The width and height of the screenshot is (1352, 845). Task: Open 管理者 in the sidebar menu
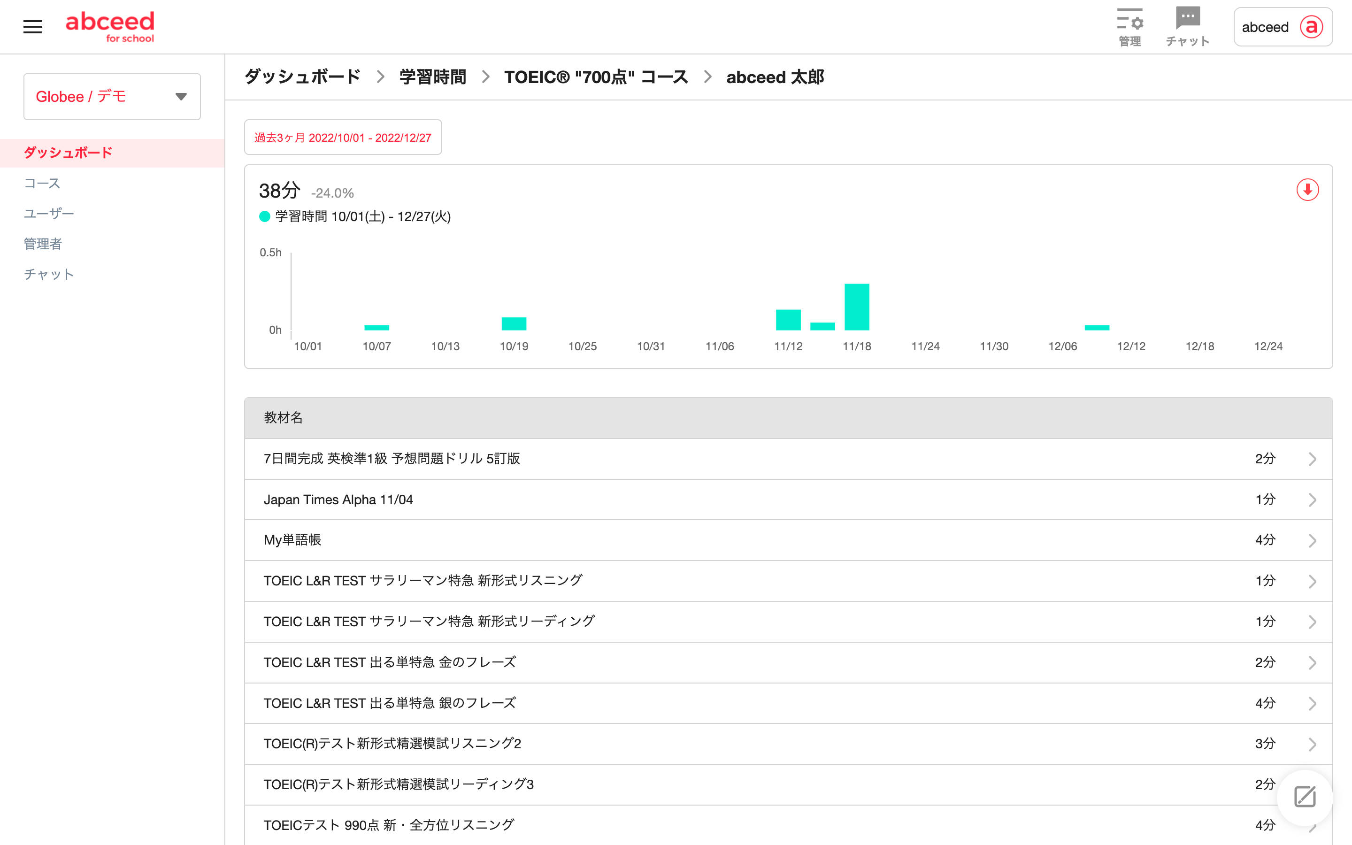click(43, 244)
